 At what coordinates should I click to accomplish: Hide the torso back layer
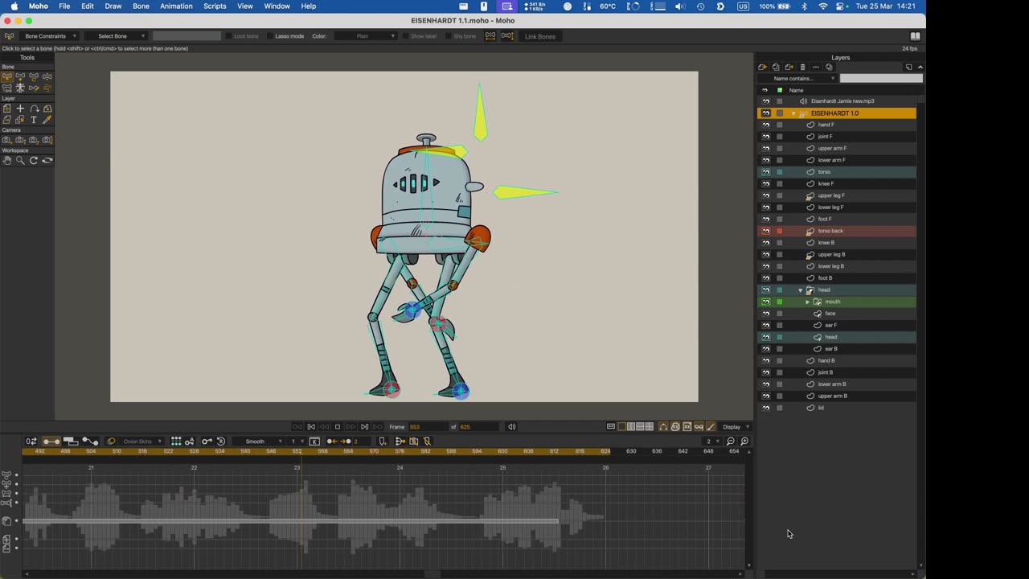[765, 231]
